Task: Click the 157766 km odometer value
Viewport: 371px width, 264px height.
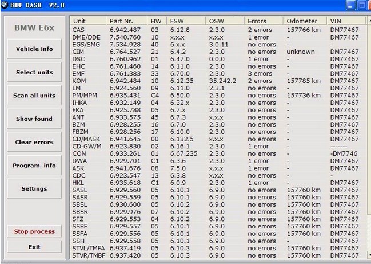Action: [304, 30]
